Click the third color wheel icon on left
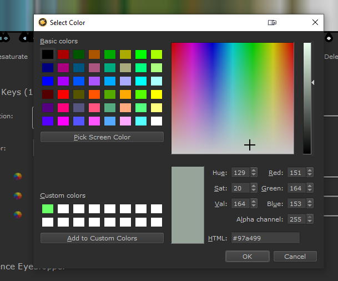The height and width of the screenshot is (281, 338). tap(18, 215)
